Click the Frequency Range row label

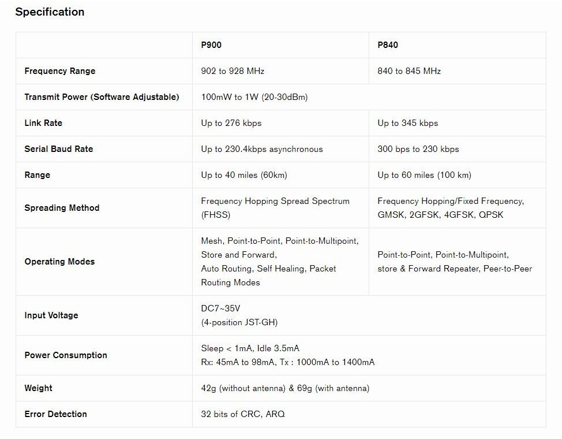pyautogui.click(x=60, y=71)
